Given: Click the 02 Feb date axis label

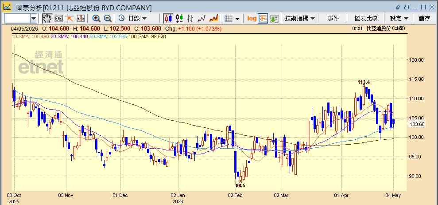Looking at the screenshot, I should (x=235, y=195).
